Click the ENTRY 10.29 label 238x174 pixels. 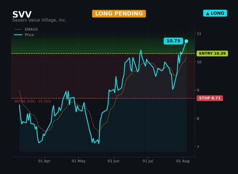[x=212, y=53]
